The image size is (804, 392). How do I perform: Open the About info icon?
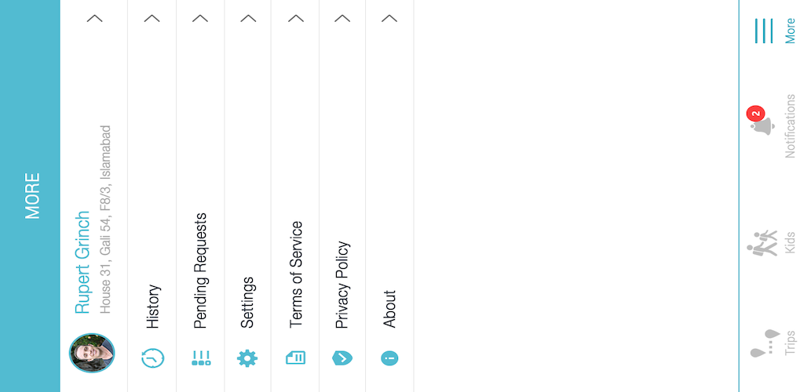pyautogui.click(x=389, y=358)
